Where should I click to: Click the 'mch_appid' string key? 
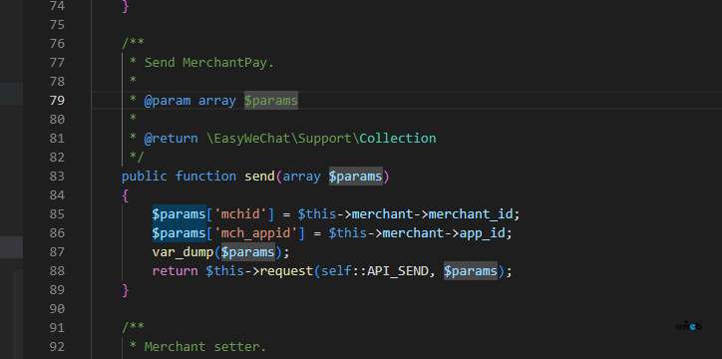click(255, 233)
